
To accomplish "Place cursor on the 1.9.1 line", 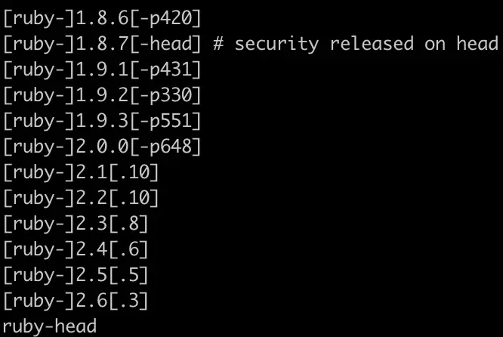I will (102, 69).
